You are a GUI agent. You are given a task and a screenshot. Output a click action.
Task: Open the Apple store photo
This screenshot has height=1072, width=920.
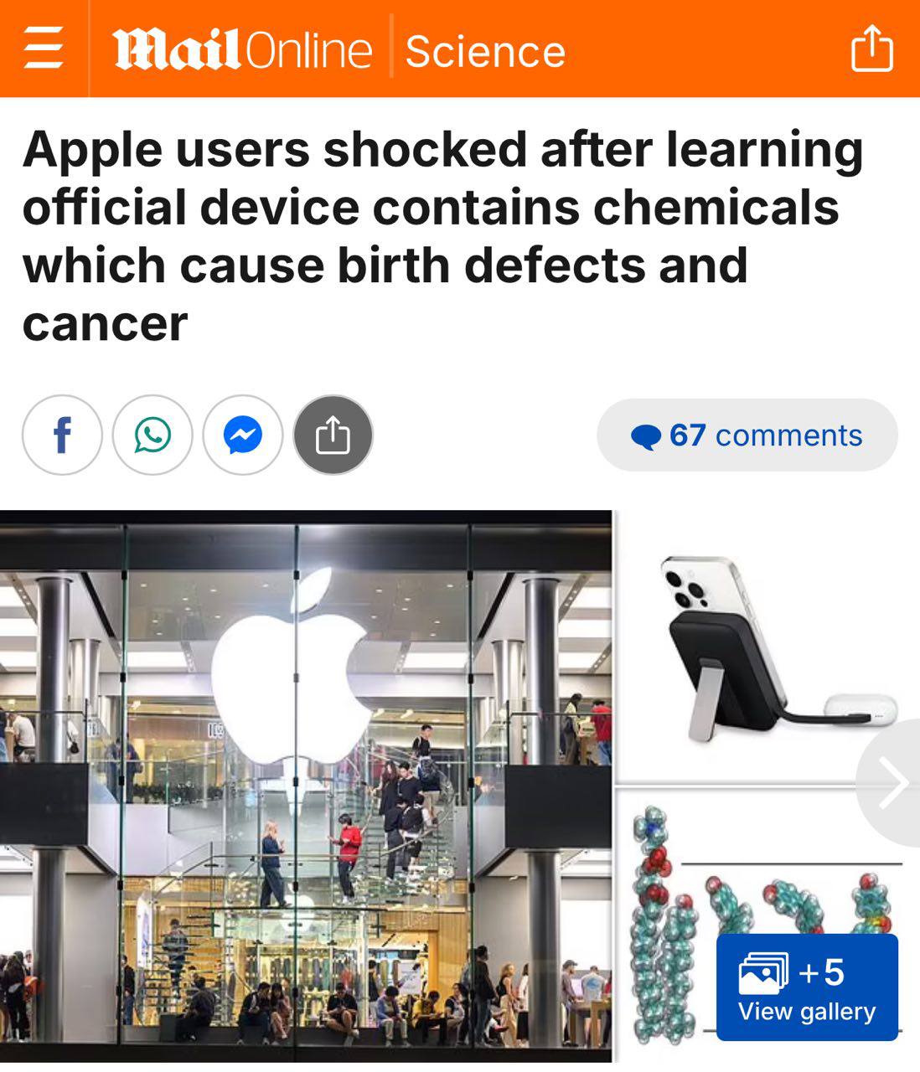point(306,786)
